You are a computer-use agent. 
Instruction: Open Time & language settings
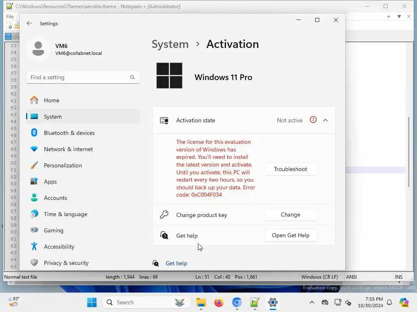tap(83, 214)
